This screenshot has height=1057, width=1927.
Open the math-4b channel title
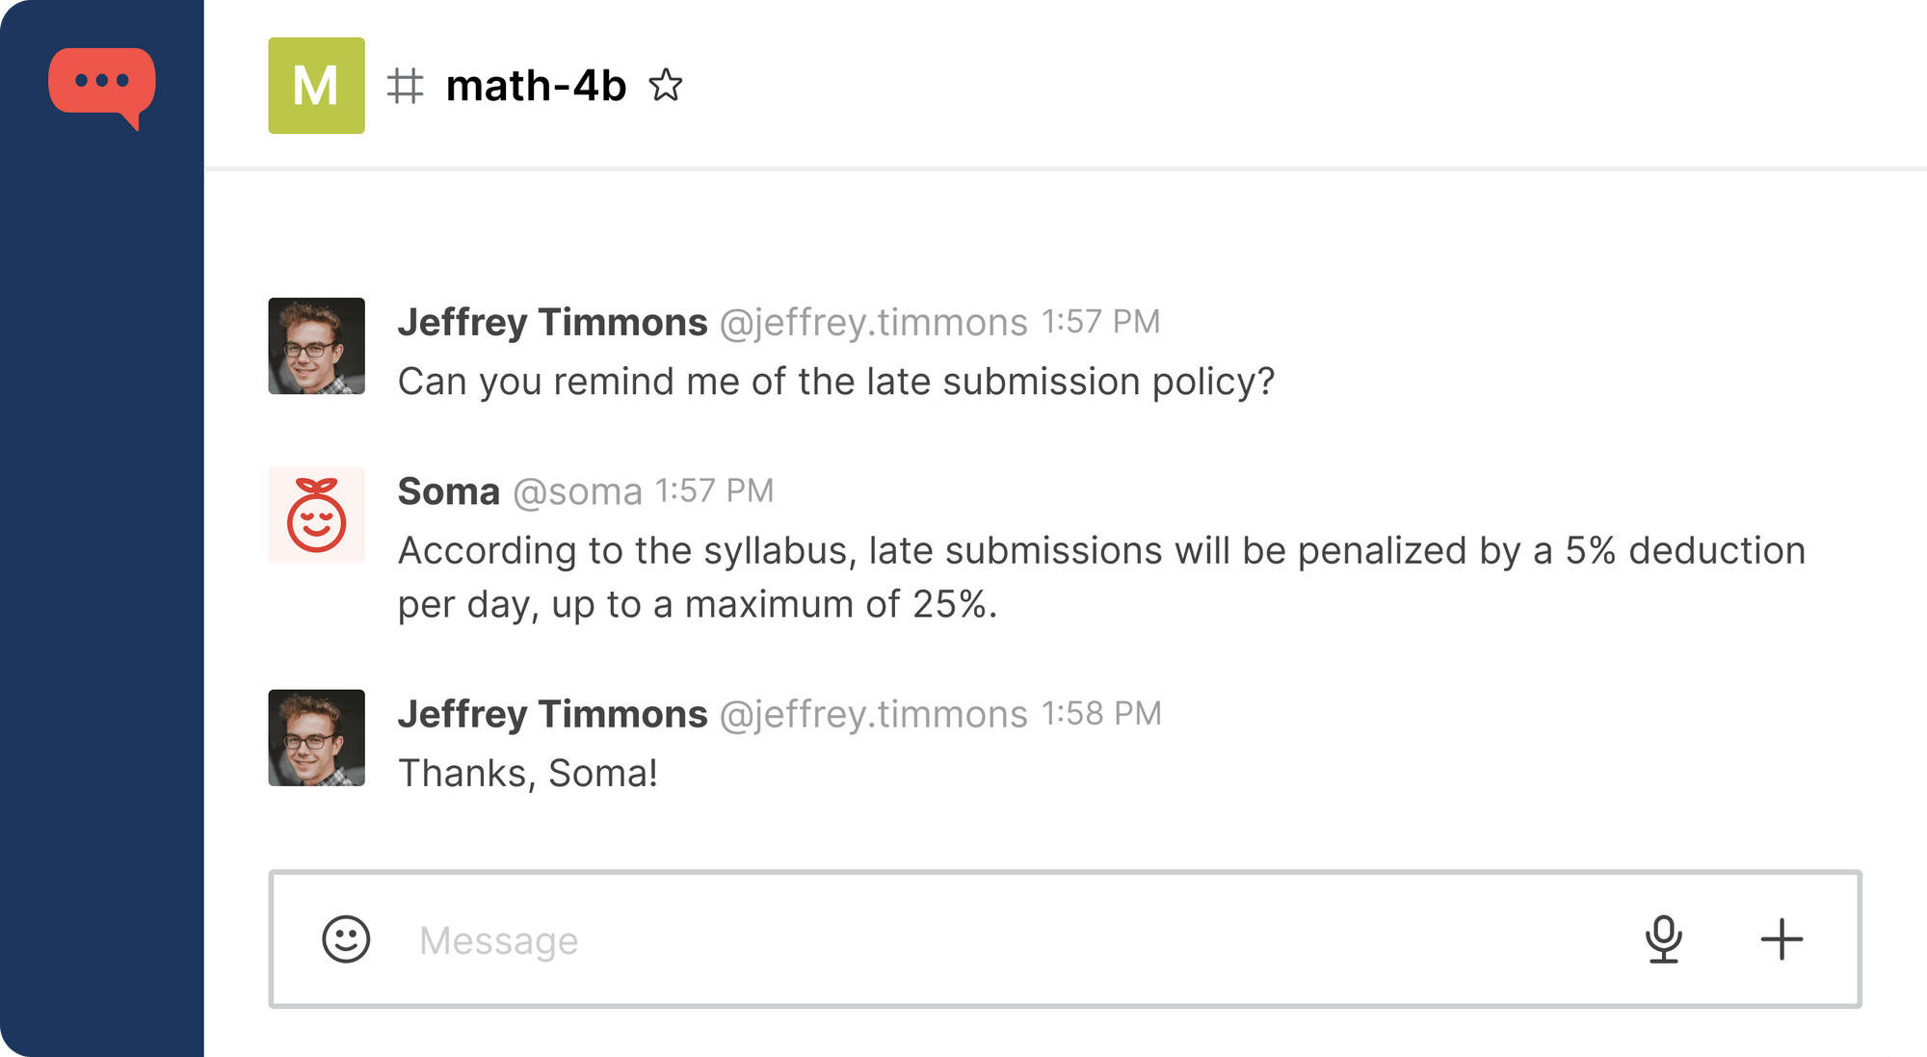536,86
